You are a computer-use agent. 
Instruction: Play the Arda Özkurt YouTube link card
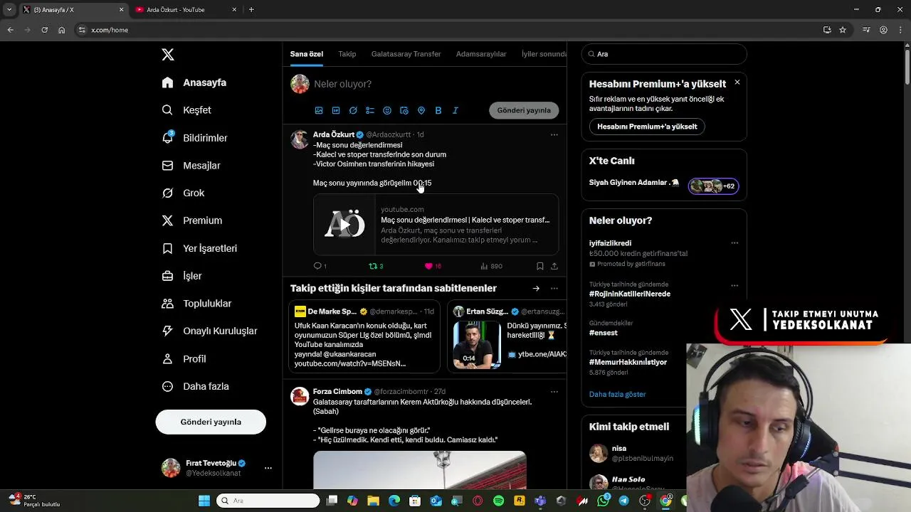(x=344, y=225)
